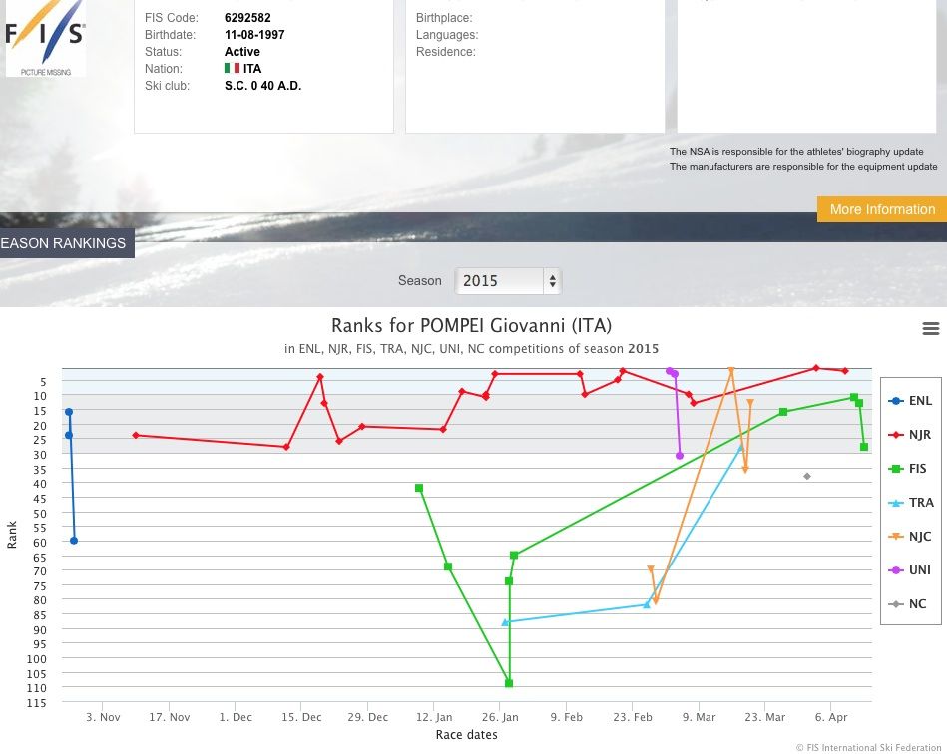Toggle the NC series legend entry
Image resolution: width=947 pixels, height=754 pixels.
click(x=908, y=604)
